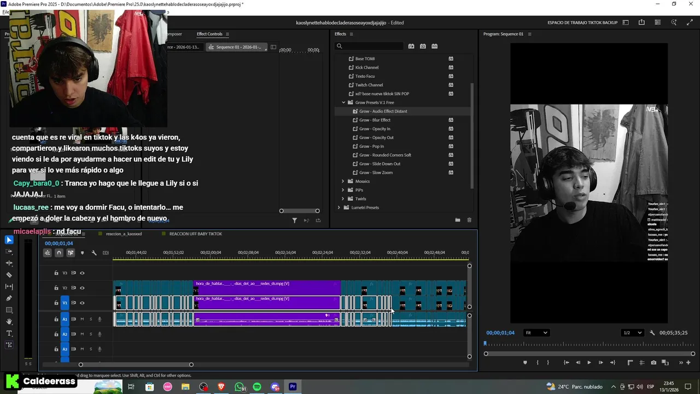Open the Fit zoom level dropdown
The image size is (700, 394).
(536, 333)
